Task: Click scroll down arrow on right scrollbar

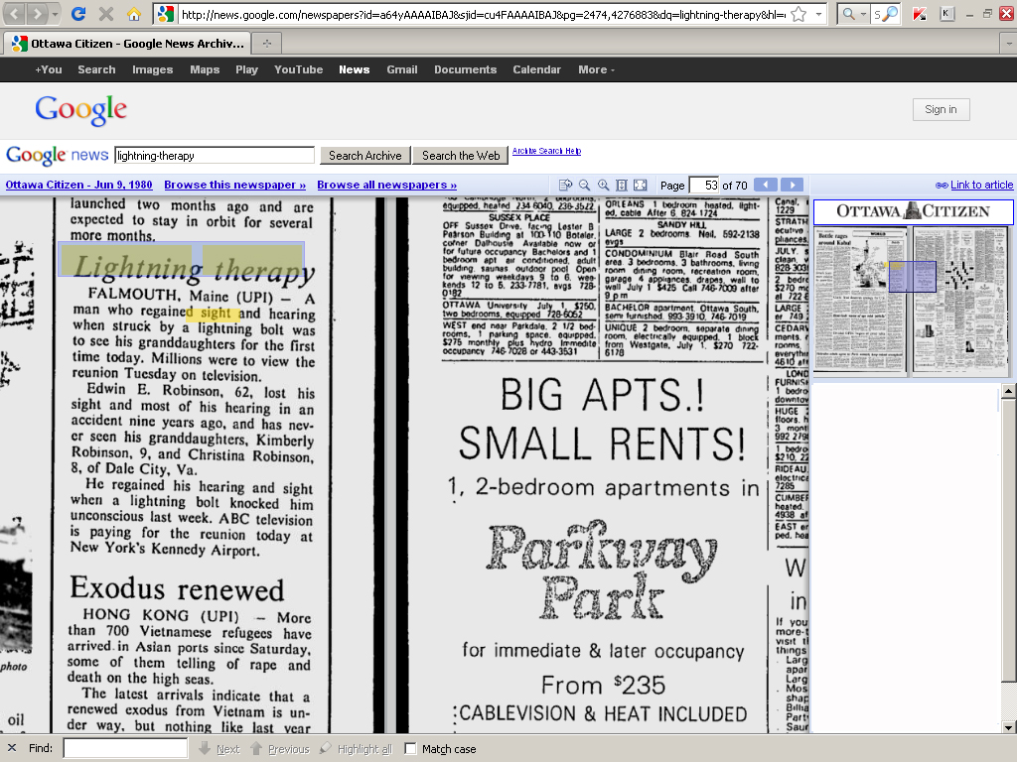Action: tap(1008, 726)
